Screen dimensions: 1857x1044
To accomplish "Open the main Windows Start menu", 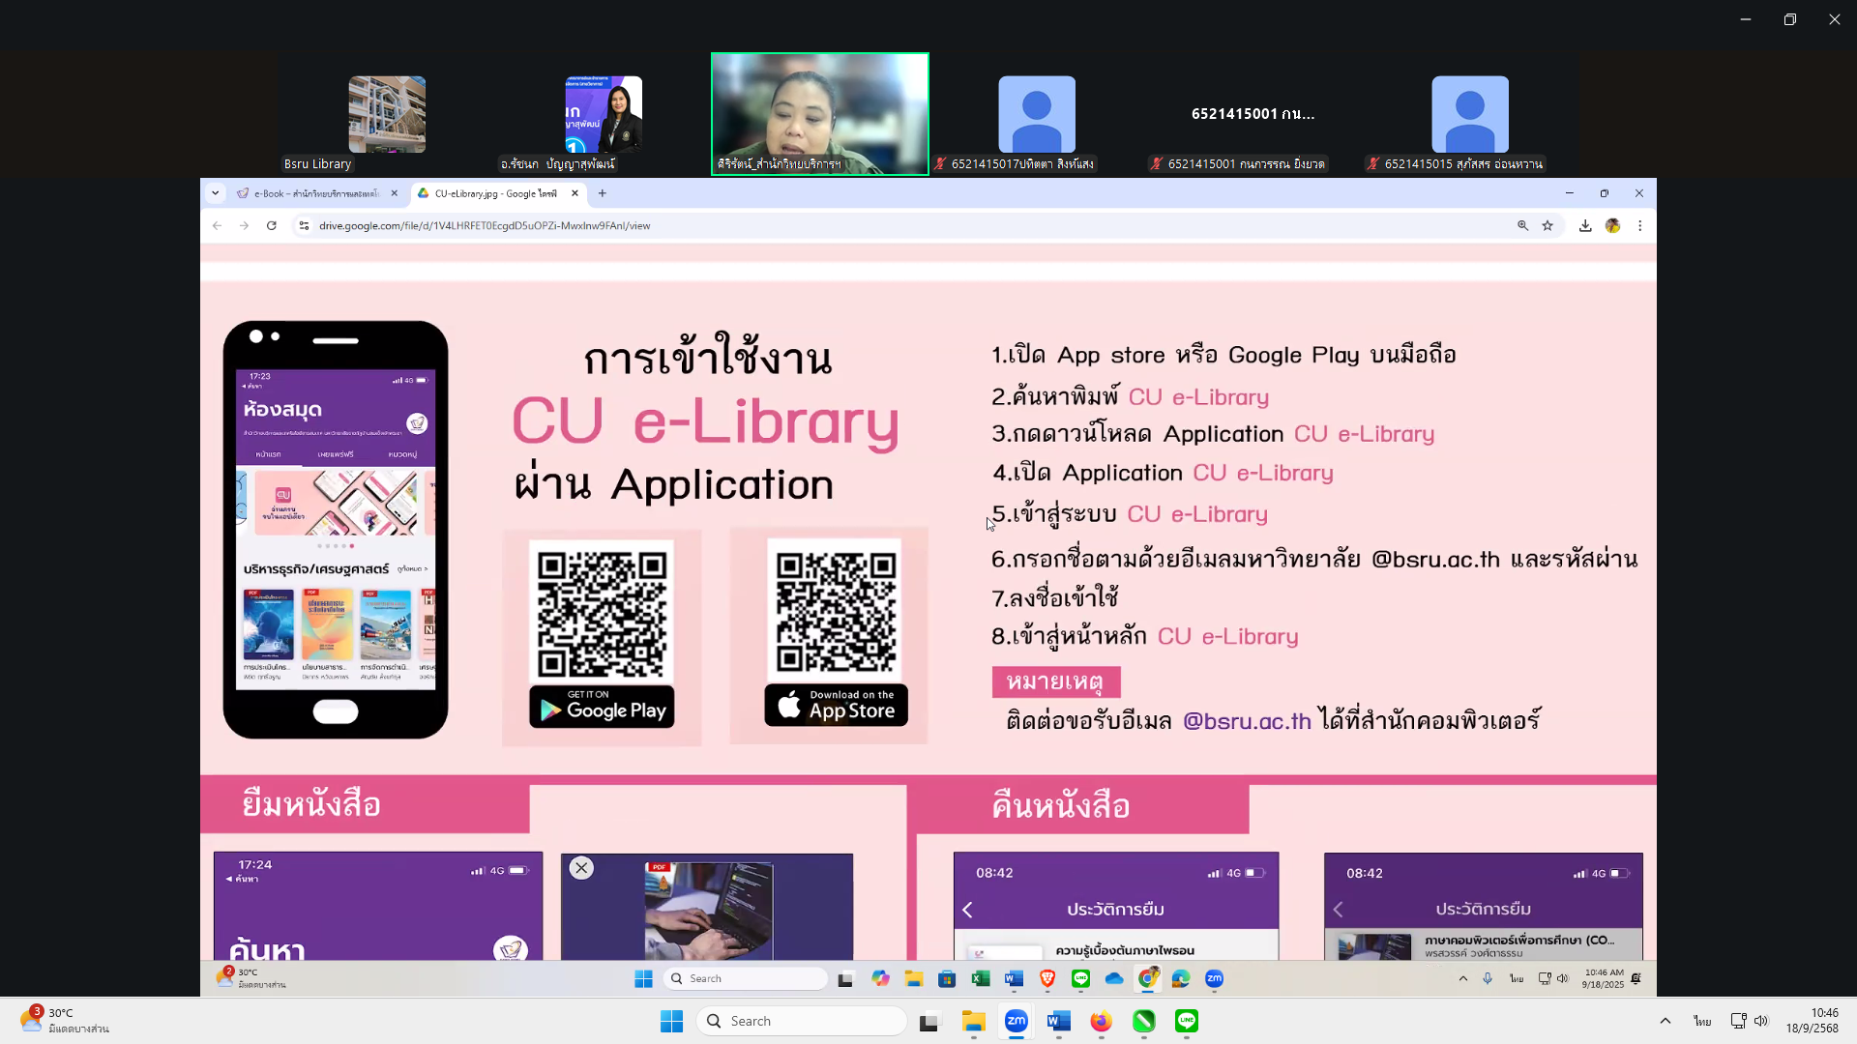I will pyautogui.click(x=671, y=1021).
